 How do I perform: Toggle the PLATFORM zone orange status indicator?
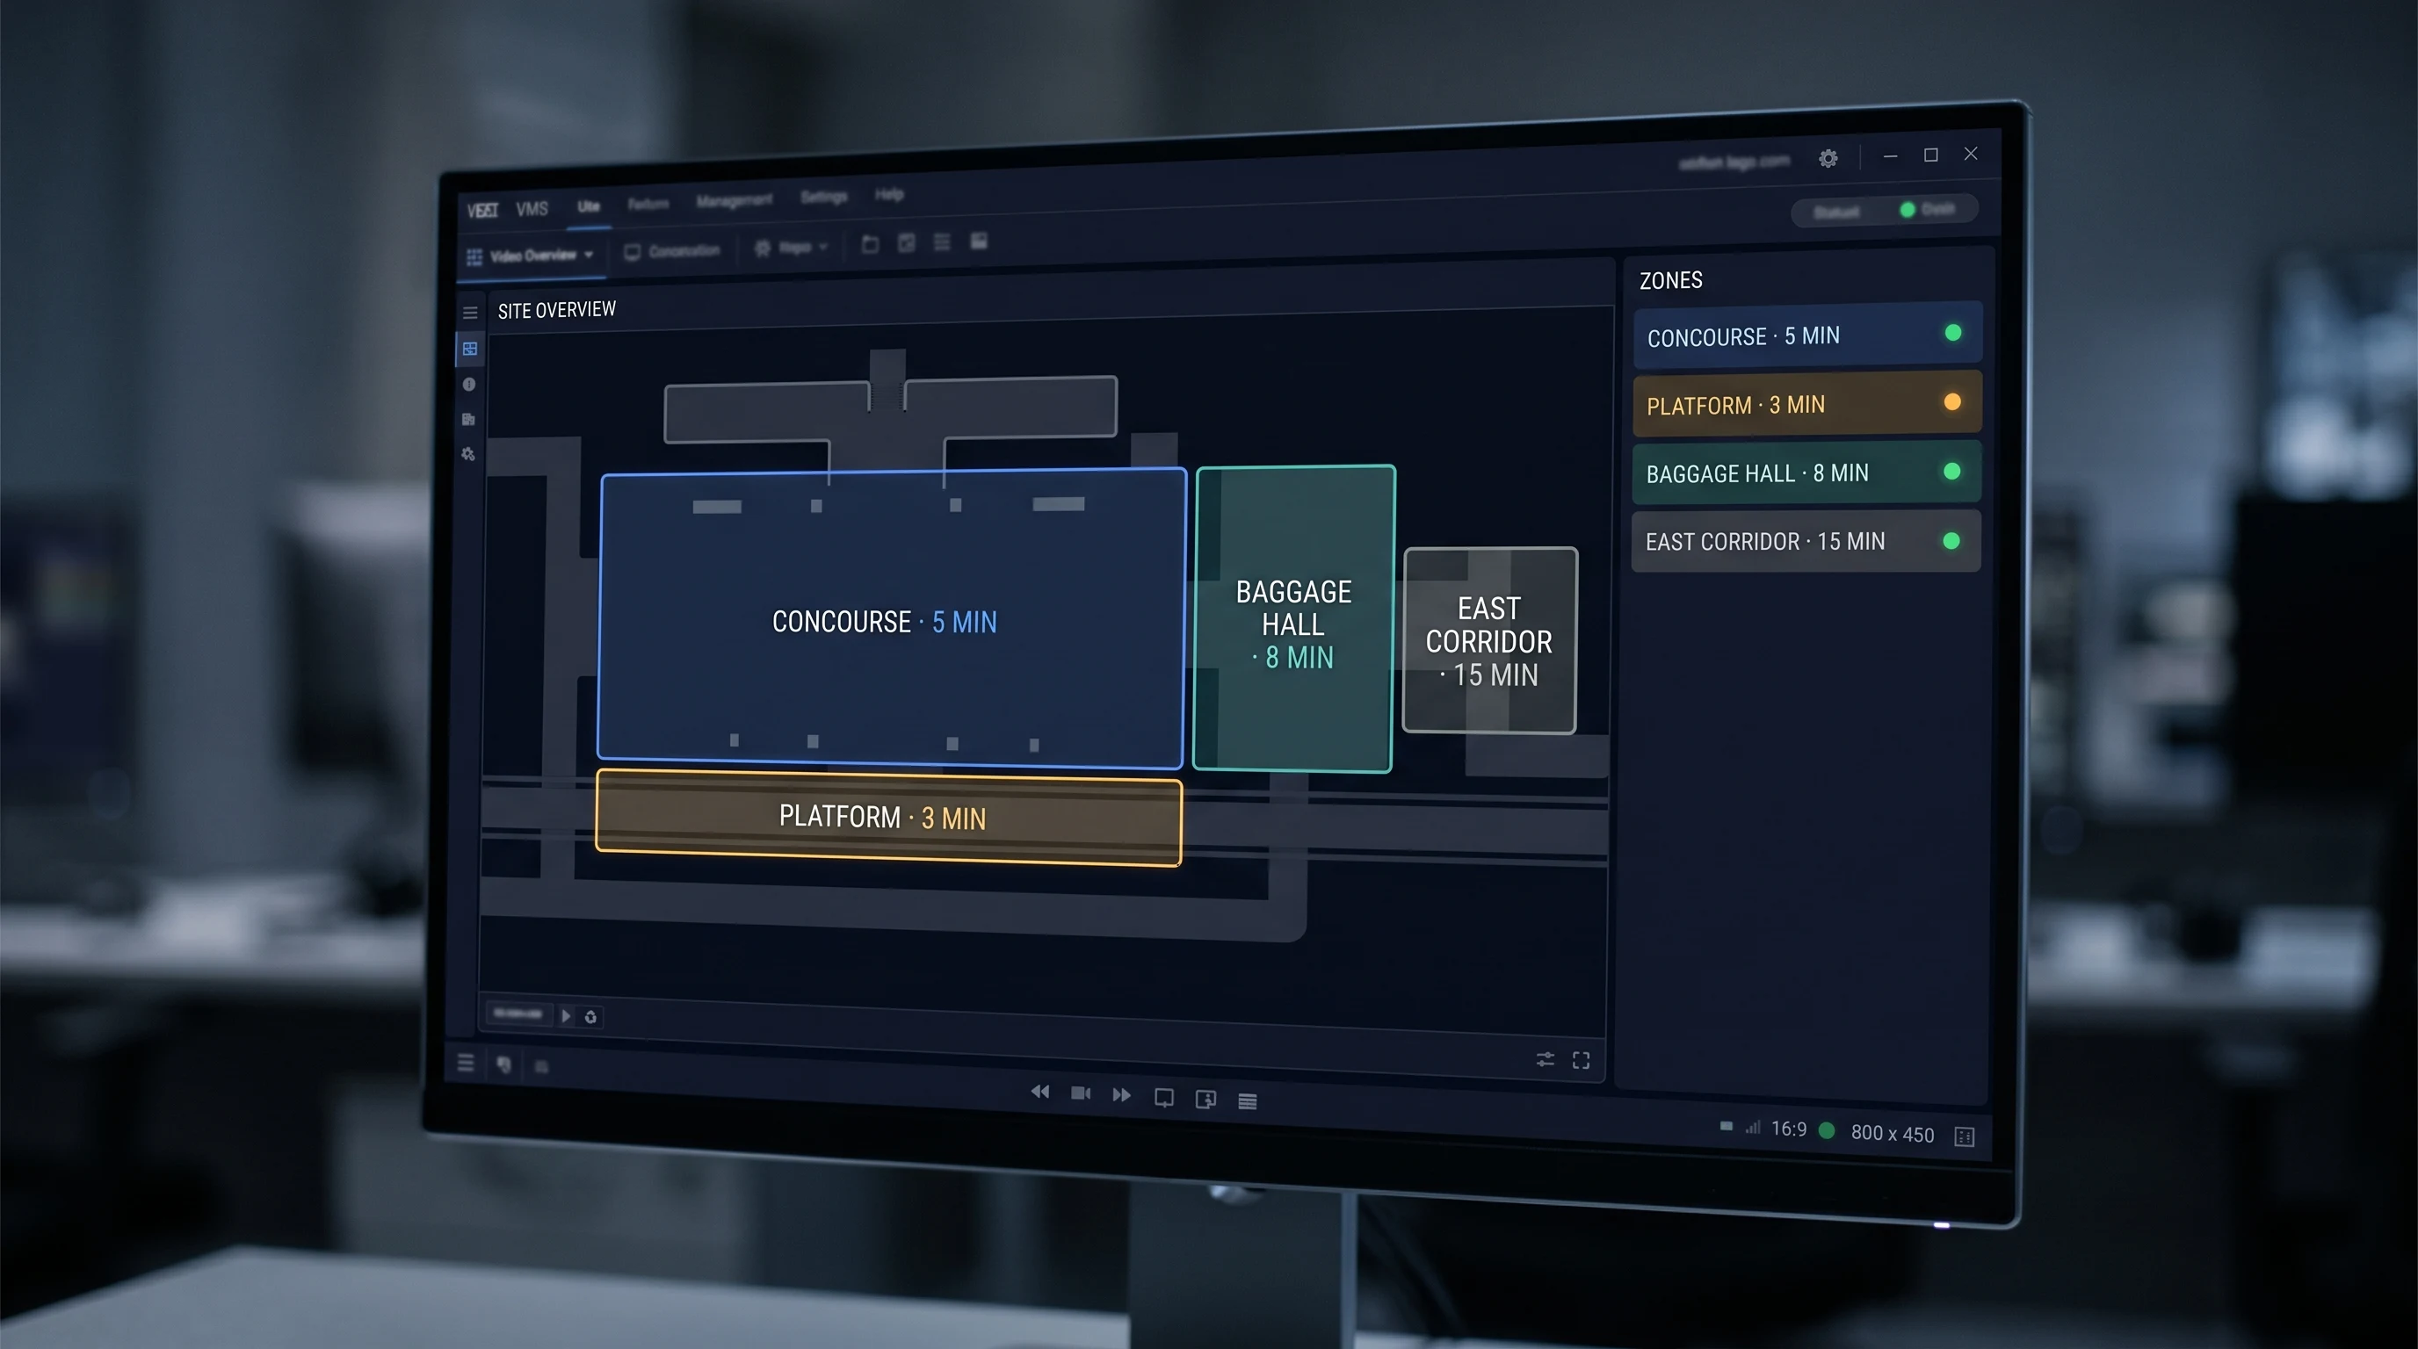tap(1952, 402)
